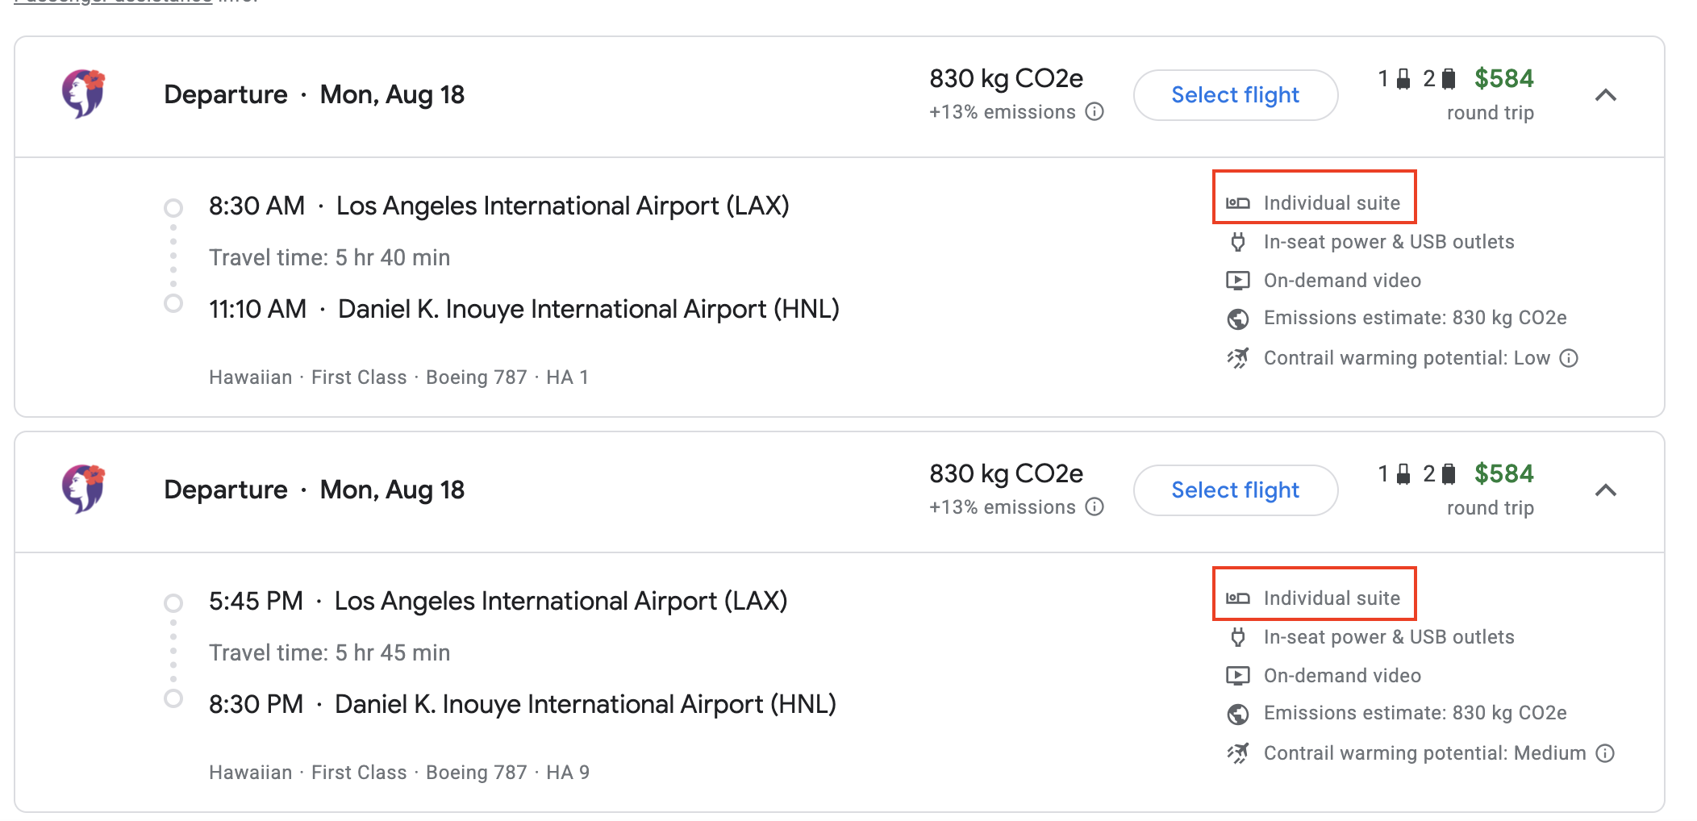Select flight departing LAX at 8:30 AM
Screen dimensions: 1697x821
[1235, 95]
